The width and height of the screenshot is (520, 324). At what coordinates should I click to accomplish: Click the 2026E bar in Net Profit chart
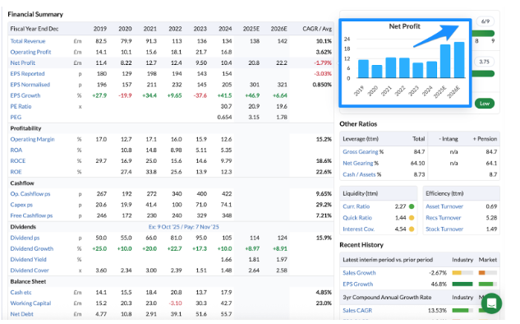[x=459, y=60]
